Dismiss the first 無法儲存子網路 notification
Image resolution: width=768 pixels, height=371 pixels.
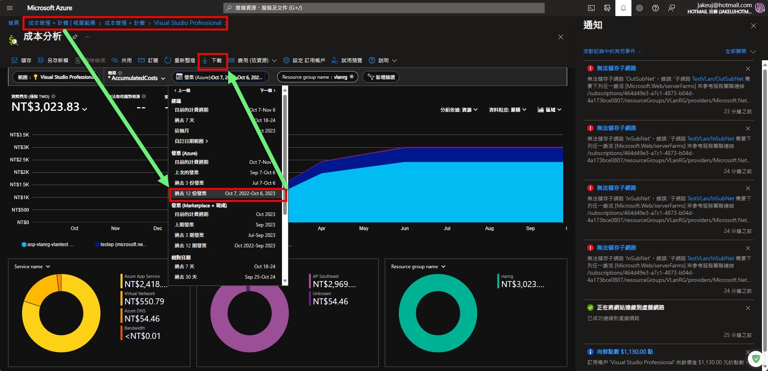[748, 69]
